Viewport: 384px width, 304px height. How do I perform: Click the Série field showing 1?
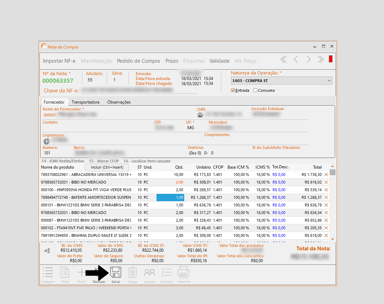click(114, 80)
